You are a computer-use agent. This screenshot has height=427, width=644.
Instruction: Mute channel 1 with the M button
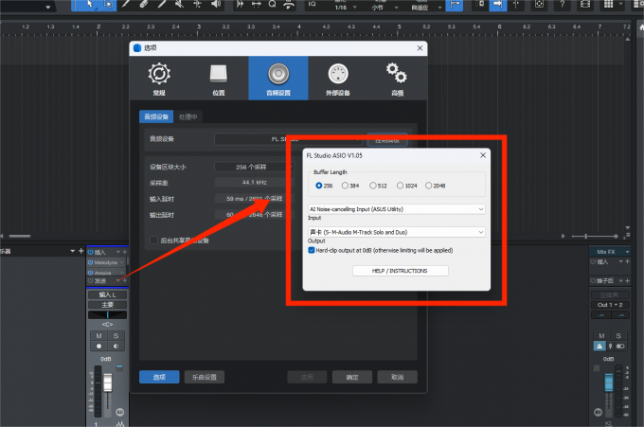(98, 335)
